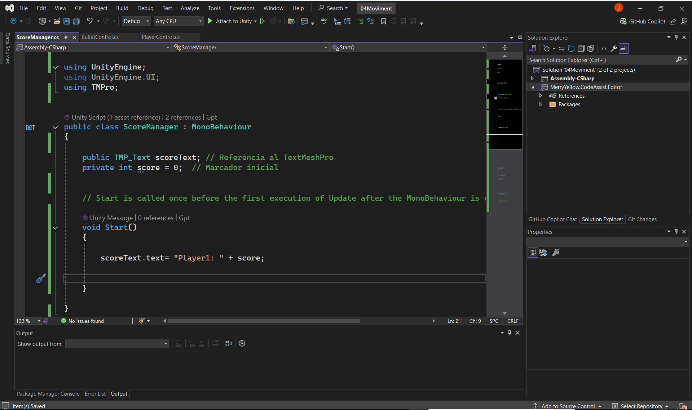Viewport: 692px width, 410px height.
Task: Open Solution Explorer properties wrench icon
Action: click(613, 49)
